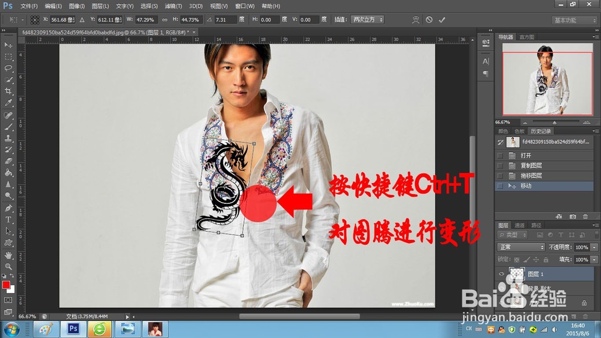Switch to the 历史记录 tab
The width and height of the screenshot is (601, 338).
540,131
